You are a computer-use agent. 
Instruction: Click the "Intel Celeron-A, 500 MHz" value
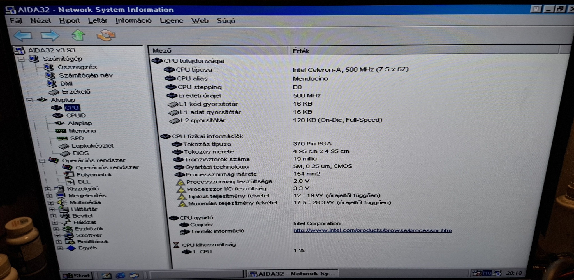pos(350,69)
